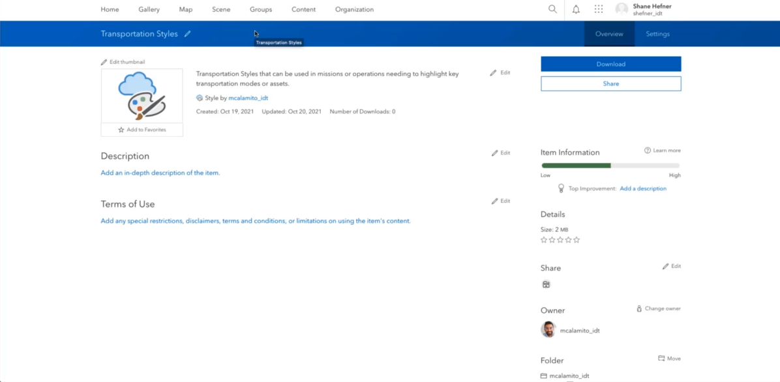Click Number of Downloads: 0 text

click(363, 111)
